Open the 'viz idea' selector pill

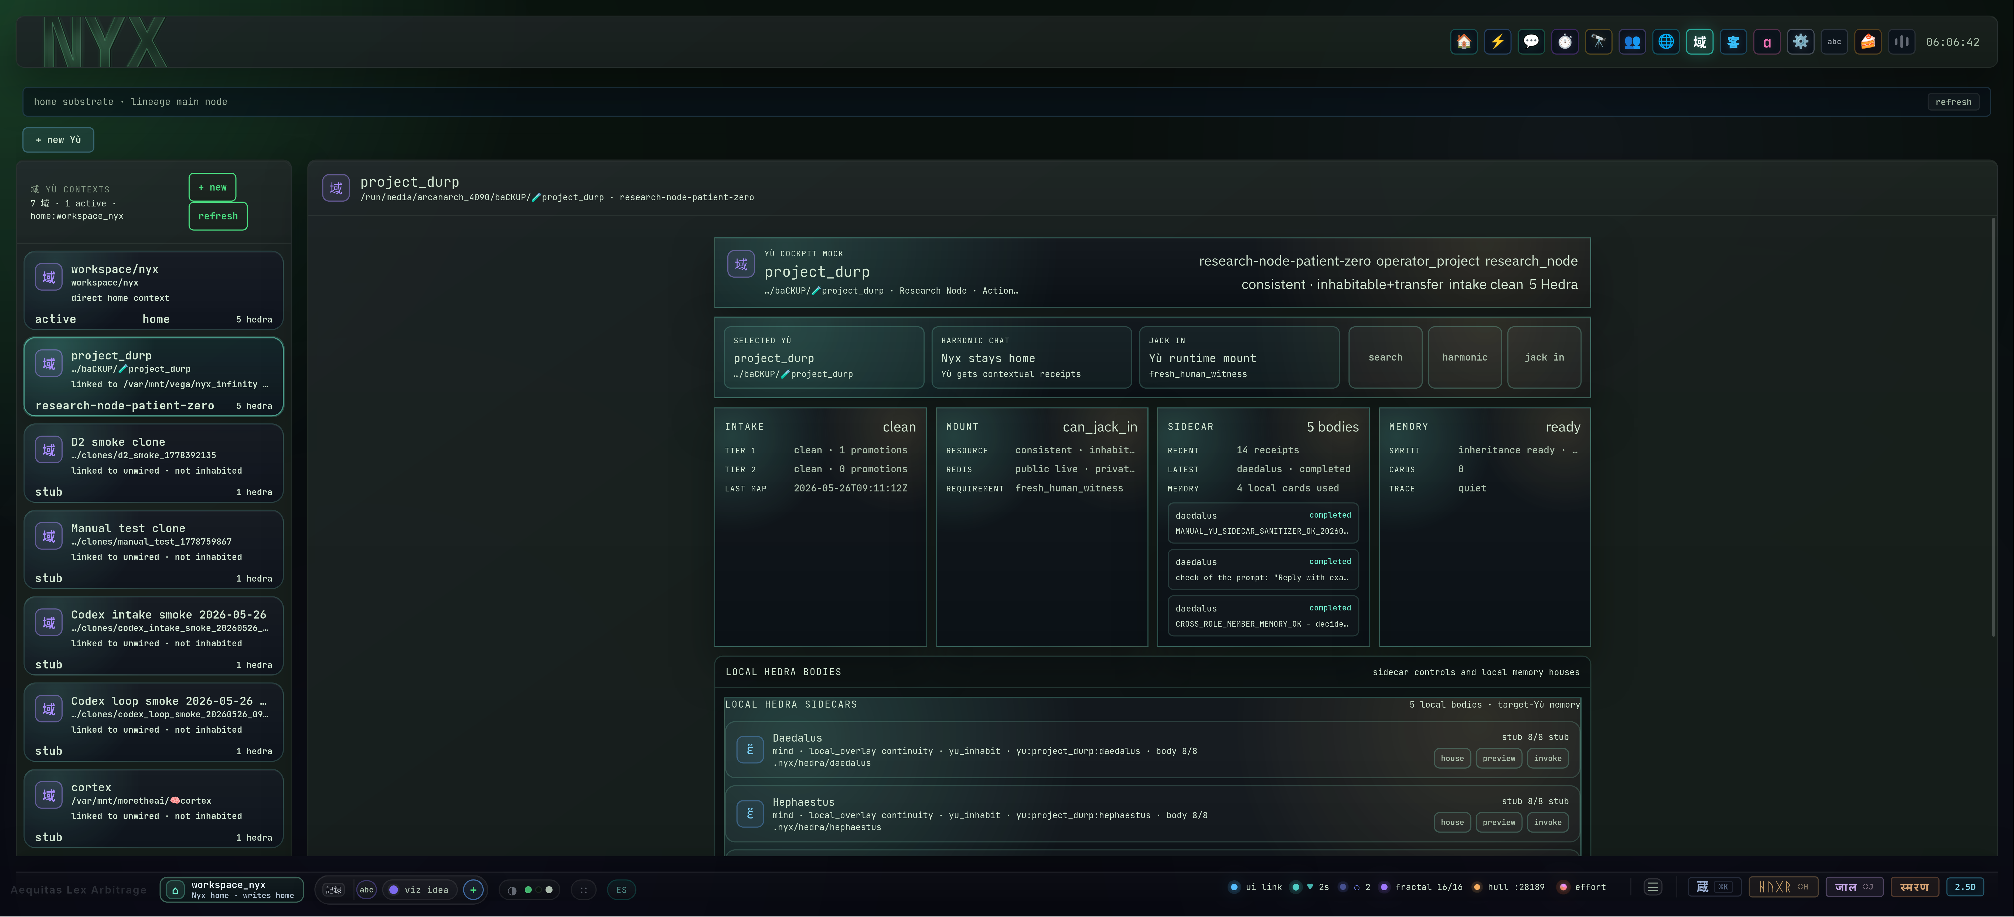420,890
